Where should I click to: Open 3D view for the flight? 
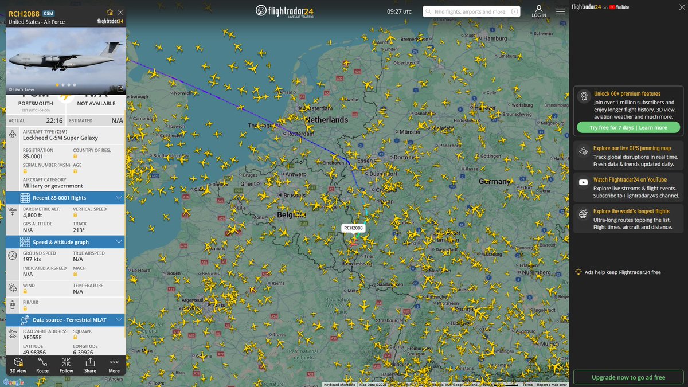pos(18,365)
